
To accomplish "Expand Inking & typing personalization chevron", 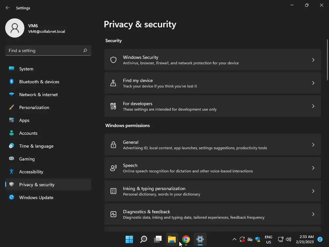I will pos(313,191).
